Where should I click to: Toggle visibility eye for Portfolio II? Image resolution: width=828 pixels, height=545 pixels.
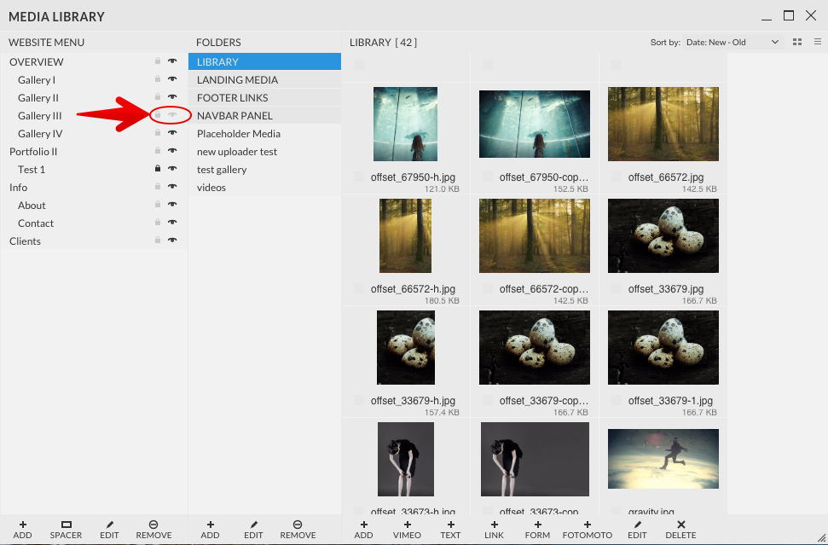[x=172, y=151]
